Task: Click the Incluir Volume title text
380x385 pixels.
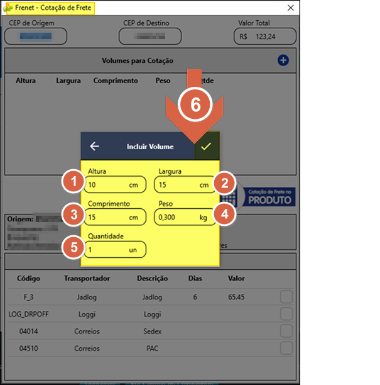Action: [x=150, y=147]
